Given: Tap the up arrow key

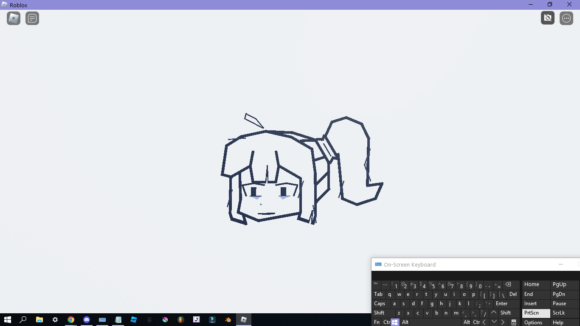Looking at the screenshot, I should [493, 313].
